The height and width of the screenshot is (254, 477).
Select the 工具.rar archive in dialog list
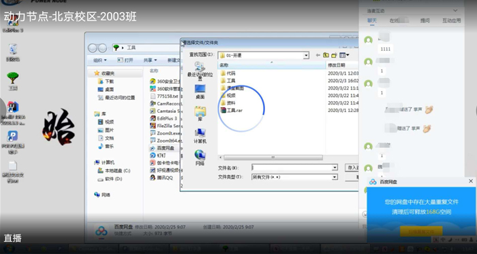[231, 110]
